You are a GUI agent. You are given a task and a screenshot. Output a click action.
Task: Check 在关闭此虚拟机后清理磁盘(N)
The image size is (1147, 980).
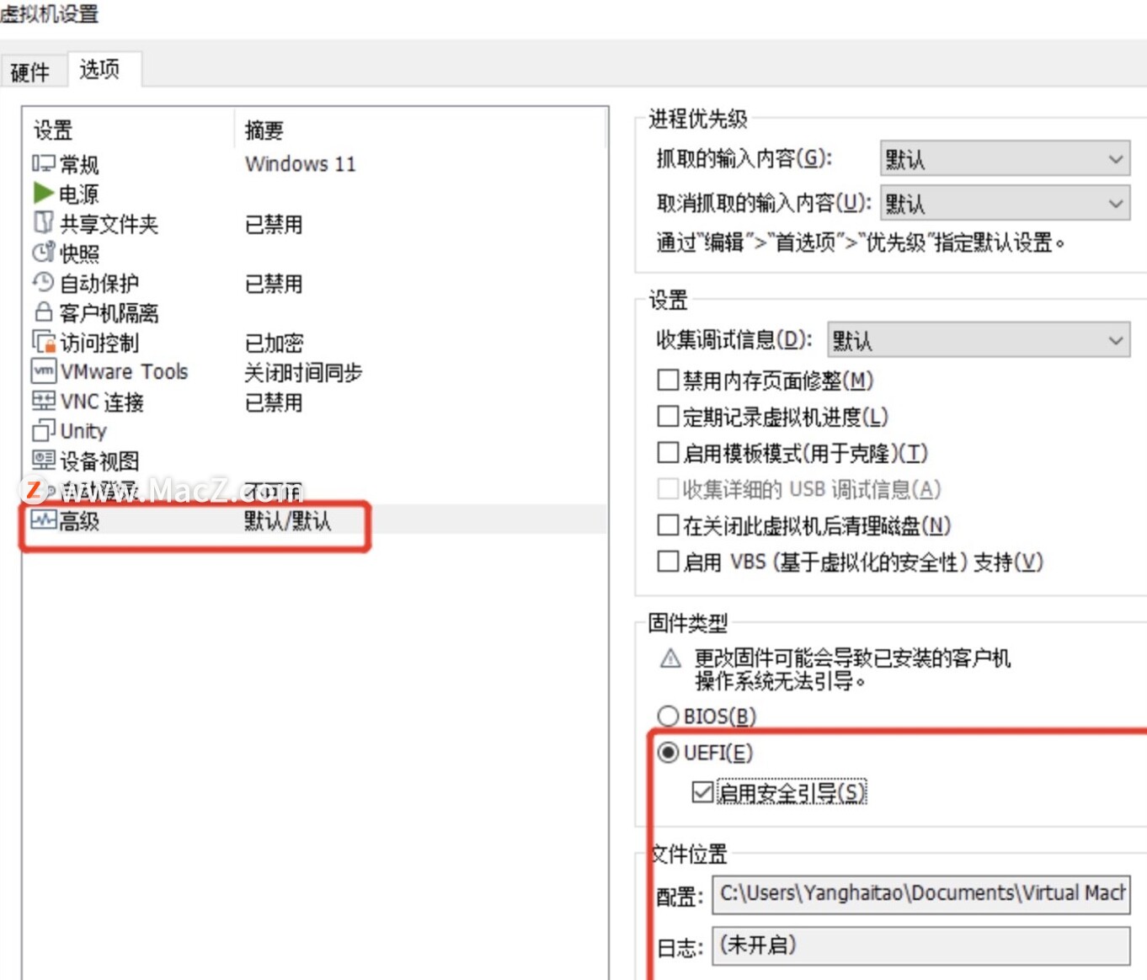[x=668, y=525]
